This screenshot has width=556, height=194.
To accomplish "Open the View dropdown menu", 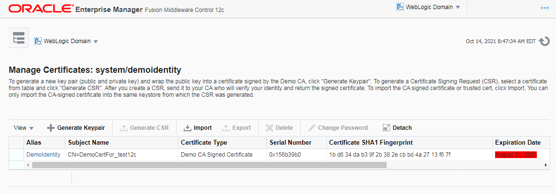I will (x=24, y=128).
